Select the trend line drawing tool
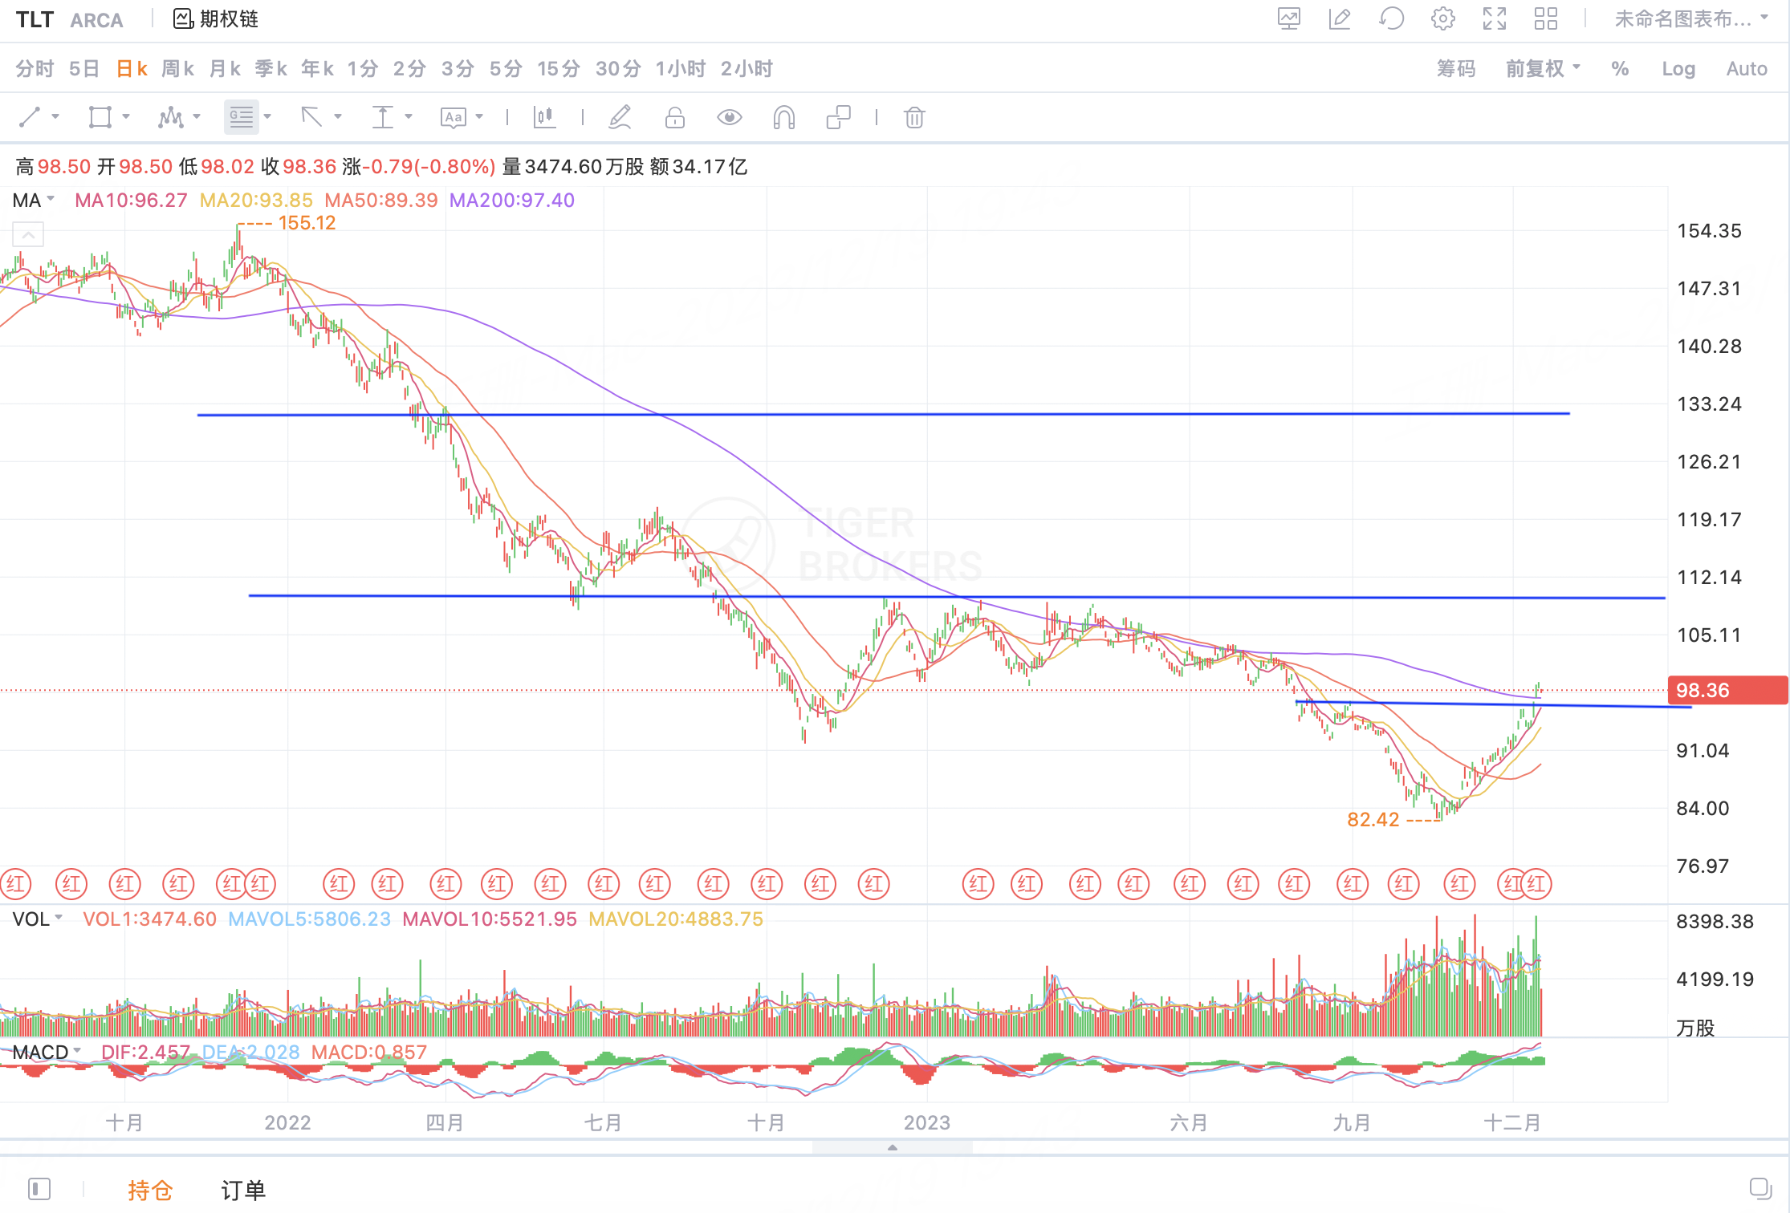 [29, 118]
